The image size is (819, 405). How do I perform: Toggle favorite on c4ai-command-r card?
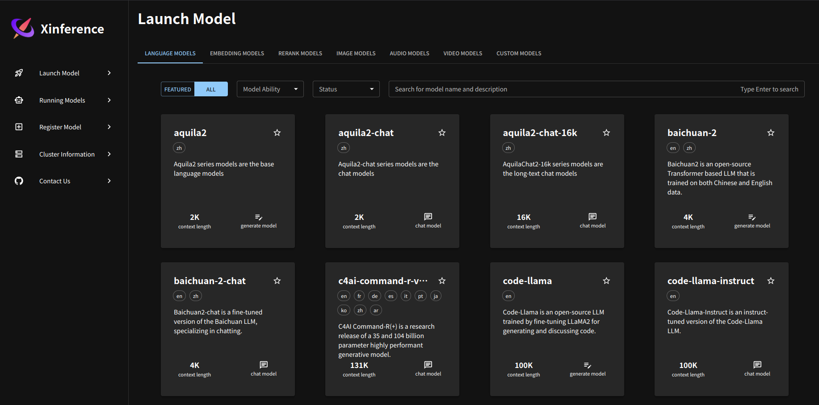442,281
